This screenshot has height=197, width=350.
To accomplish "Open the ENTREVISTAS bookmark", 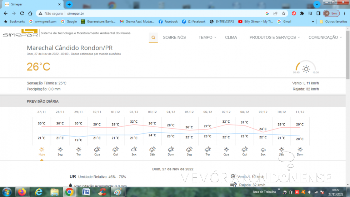I will click(222, 21).
